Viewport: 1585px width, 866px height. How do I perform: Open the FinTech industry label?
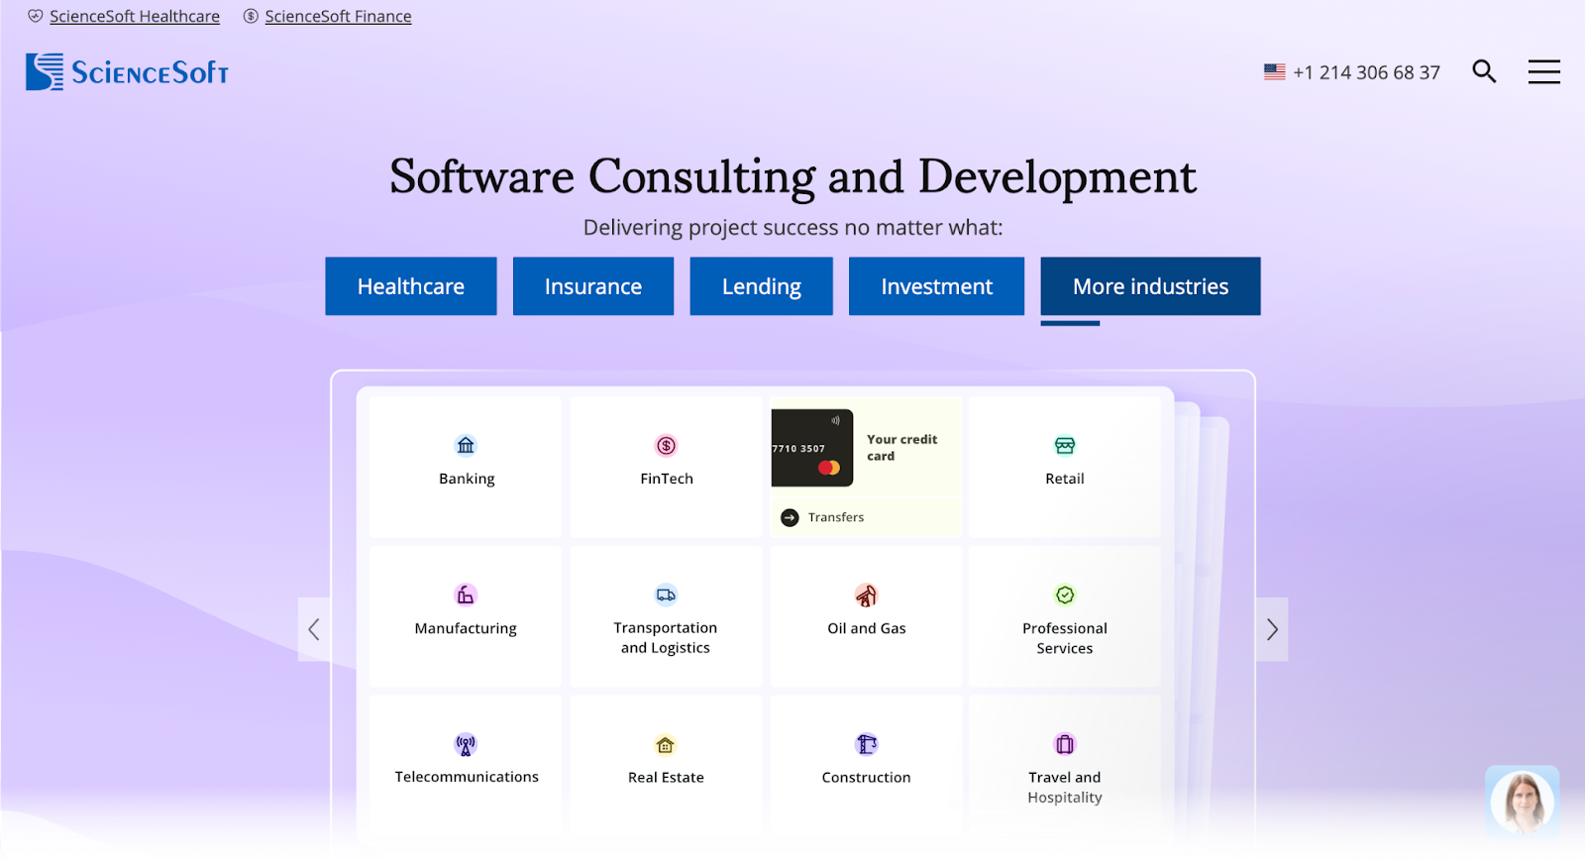[x=667, y=479]
